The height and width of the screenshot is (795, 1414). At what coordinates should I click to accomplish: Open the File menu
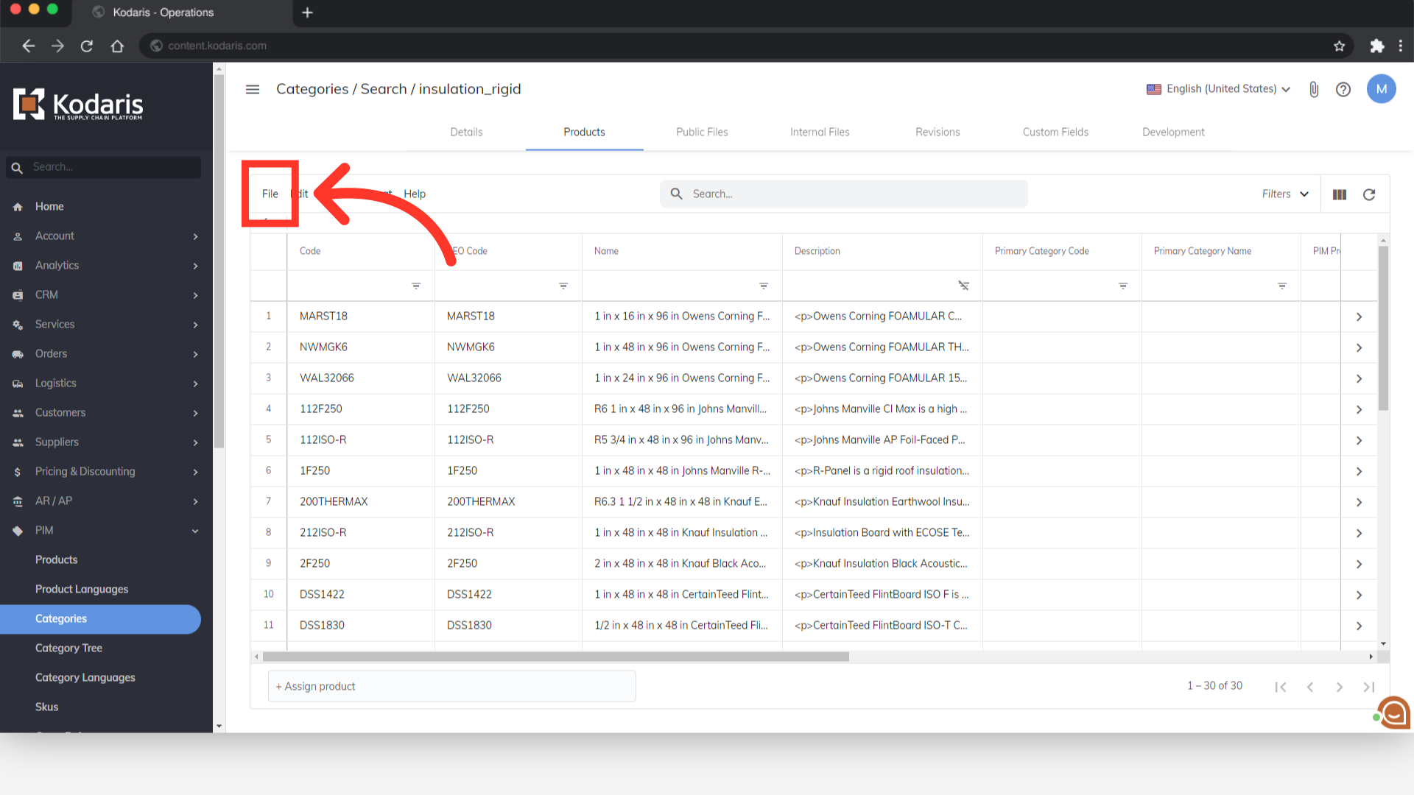tap(270, 194)
